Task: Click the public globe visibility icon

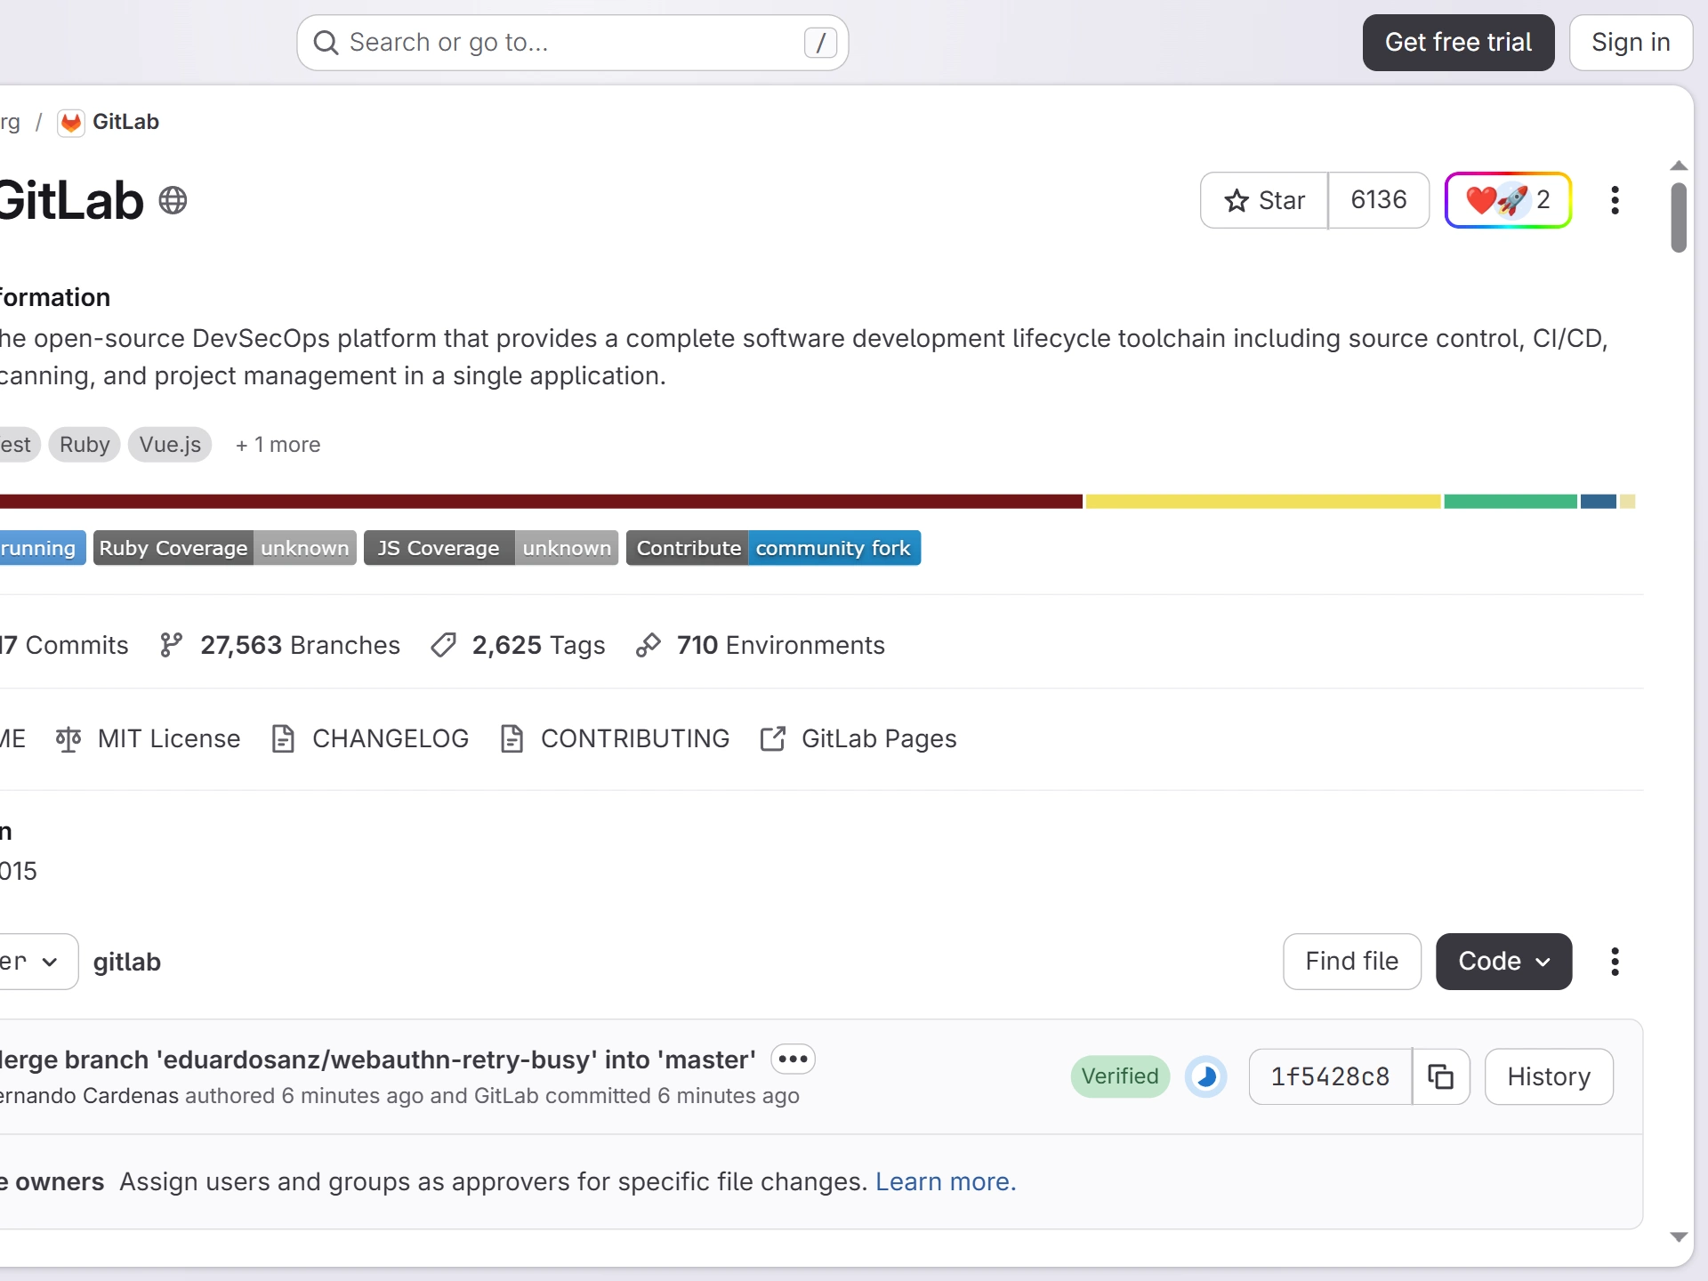Action: pyautogui.click(x=173, y=200)
